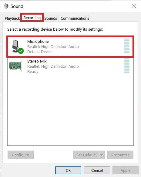
Task: Select the Stereo Mix device name
Action: tap(37, 61)
